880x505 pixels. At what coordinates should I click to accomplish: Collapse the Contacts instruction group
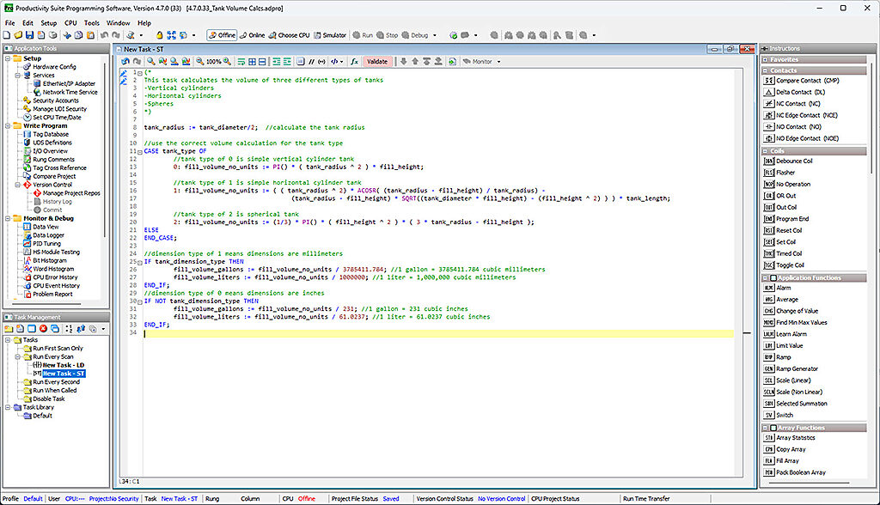[765, 70]
